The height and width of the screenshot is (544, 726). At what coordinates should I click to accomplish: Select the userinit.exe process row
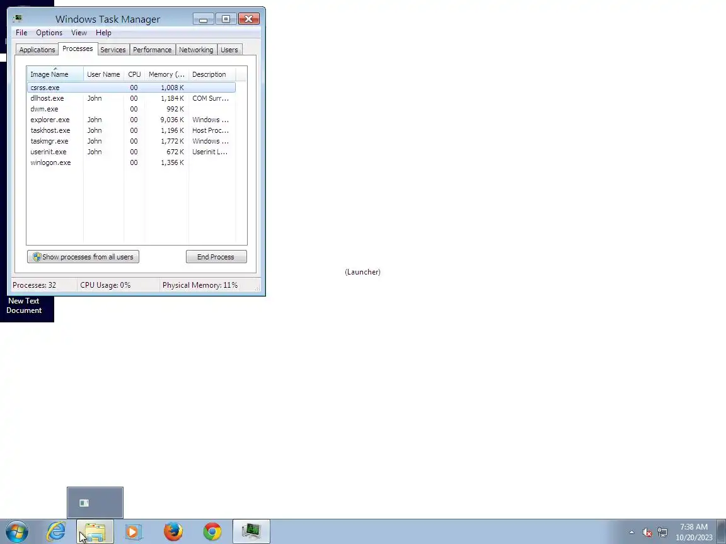coord(131,152)
